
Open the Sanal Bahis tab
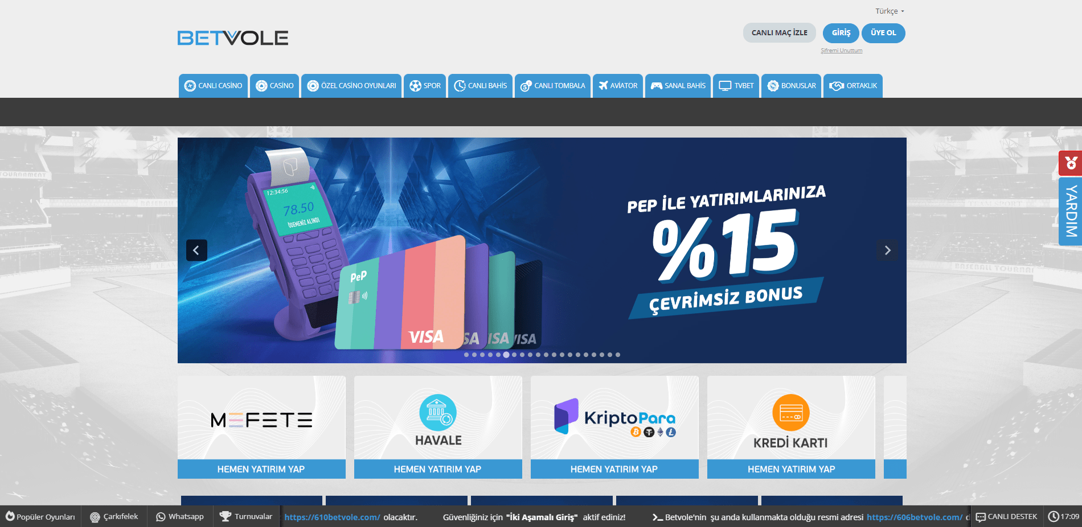pyautogui.click(x=678, y=86)
